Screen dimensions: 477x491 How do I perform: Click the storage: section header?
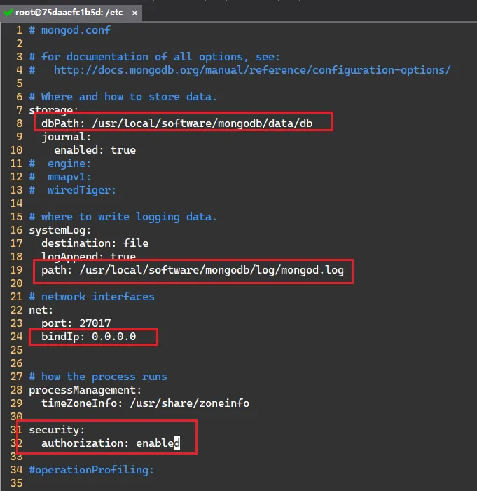tap(54, 110)
